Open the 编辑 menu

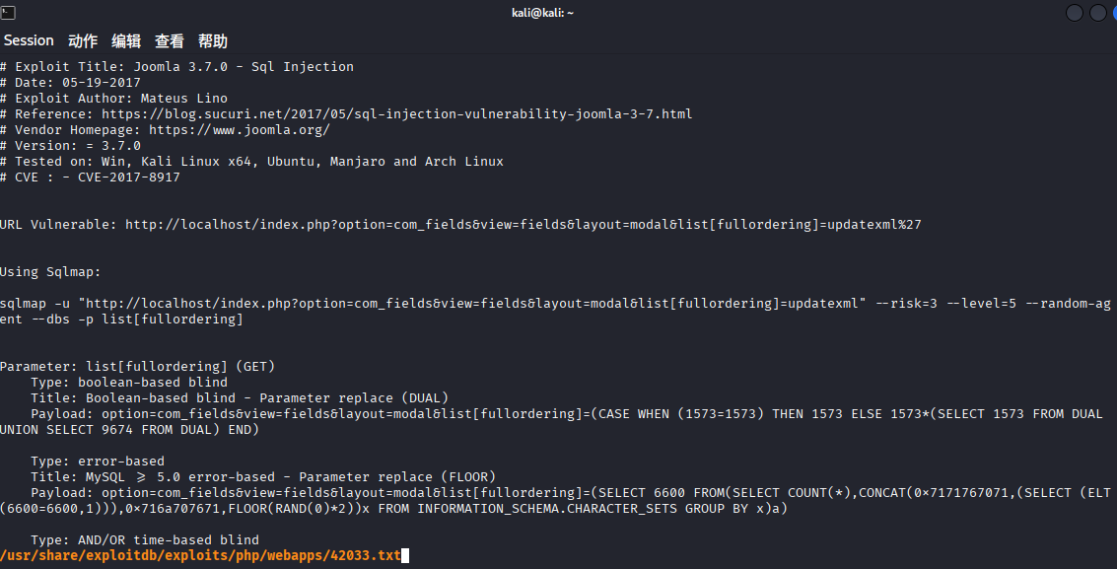click(x=126, y=41)
